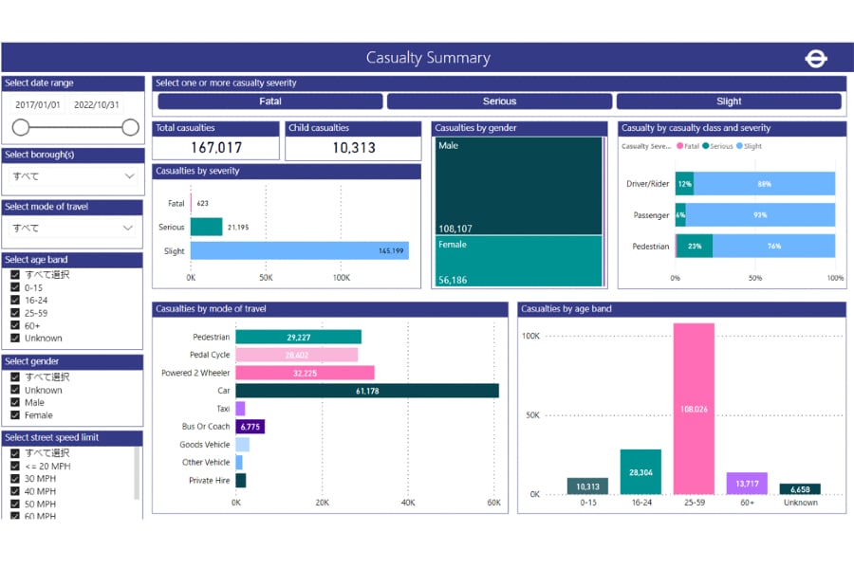Click the speed limit list scrollbar
This screenshot has width=854, height=569.
tap(139, 474)
